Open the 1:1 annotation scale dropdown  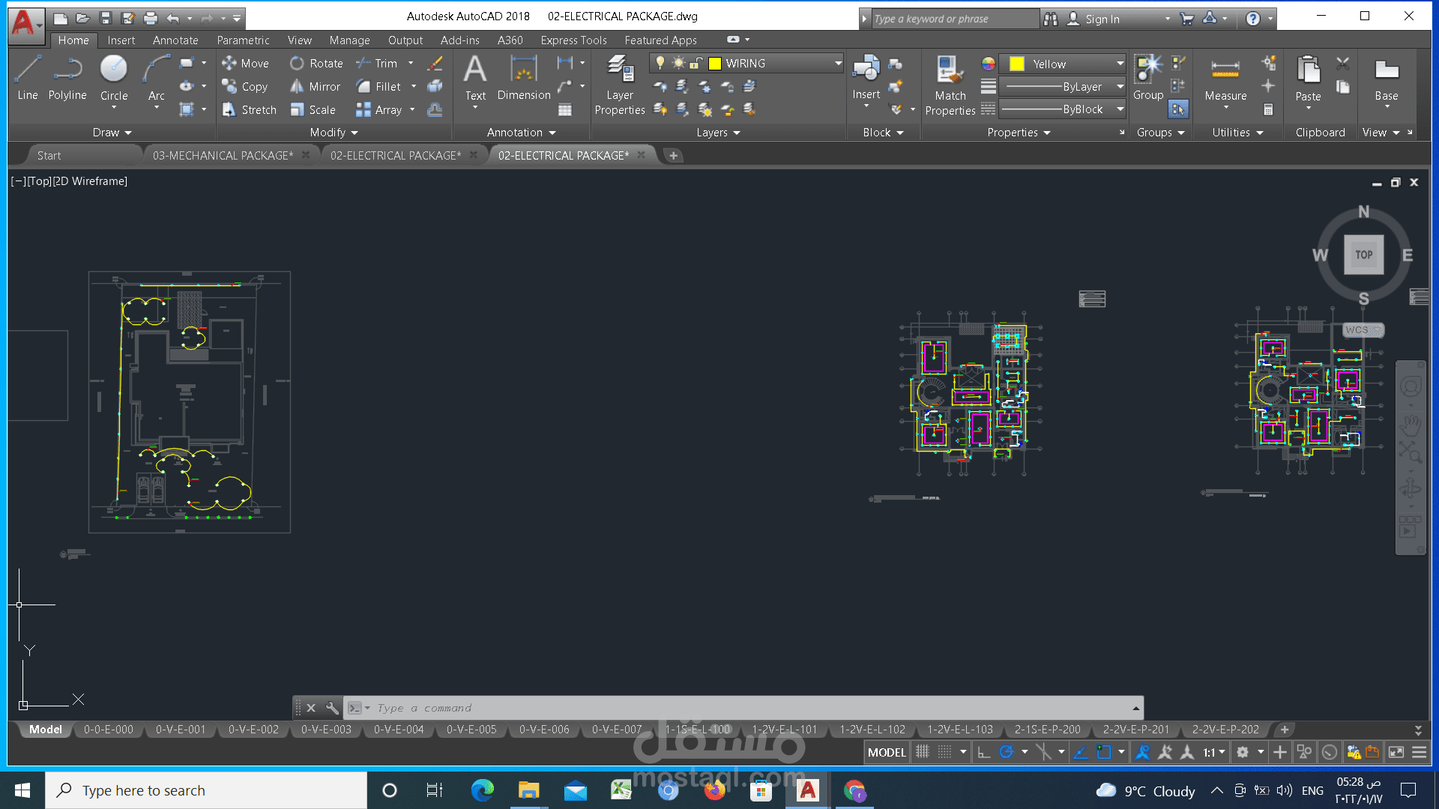click(x=1214, y=752)
